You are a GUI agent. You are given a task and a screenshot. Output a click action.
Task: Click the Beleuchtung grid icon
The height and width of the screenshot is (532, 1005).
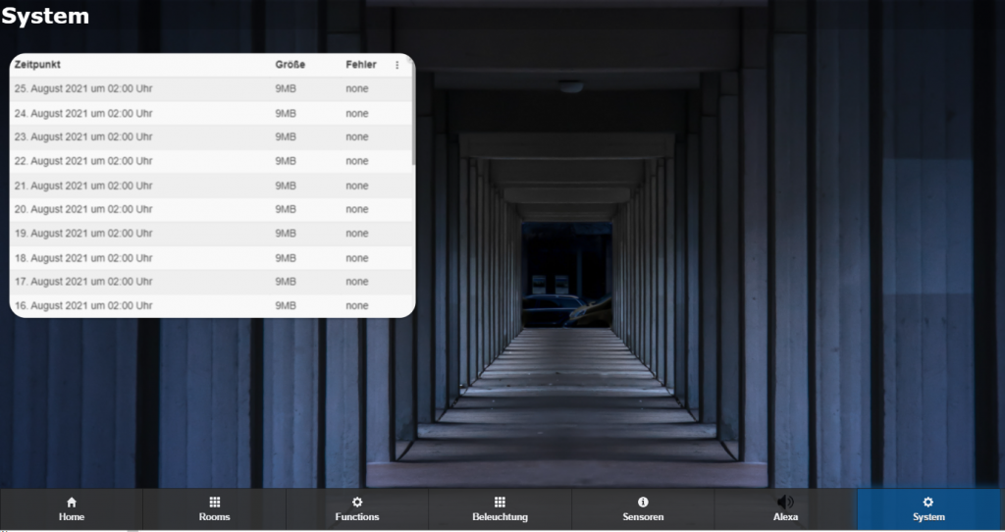click(x=500, y=502)
